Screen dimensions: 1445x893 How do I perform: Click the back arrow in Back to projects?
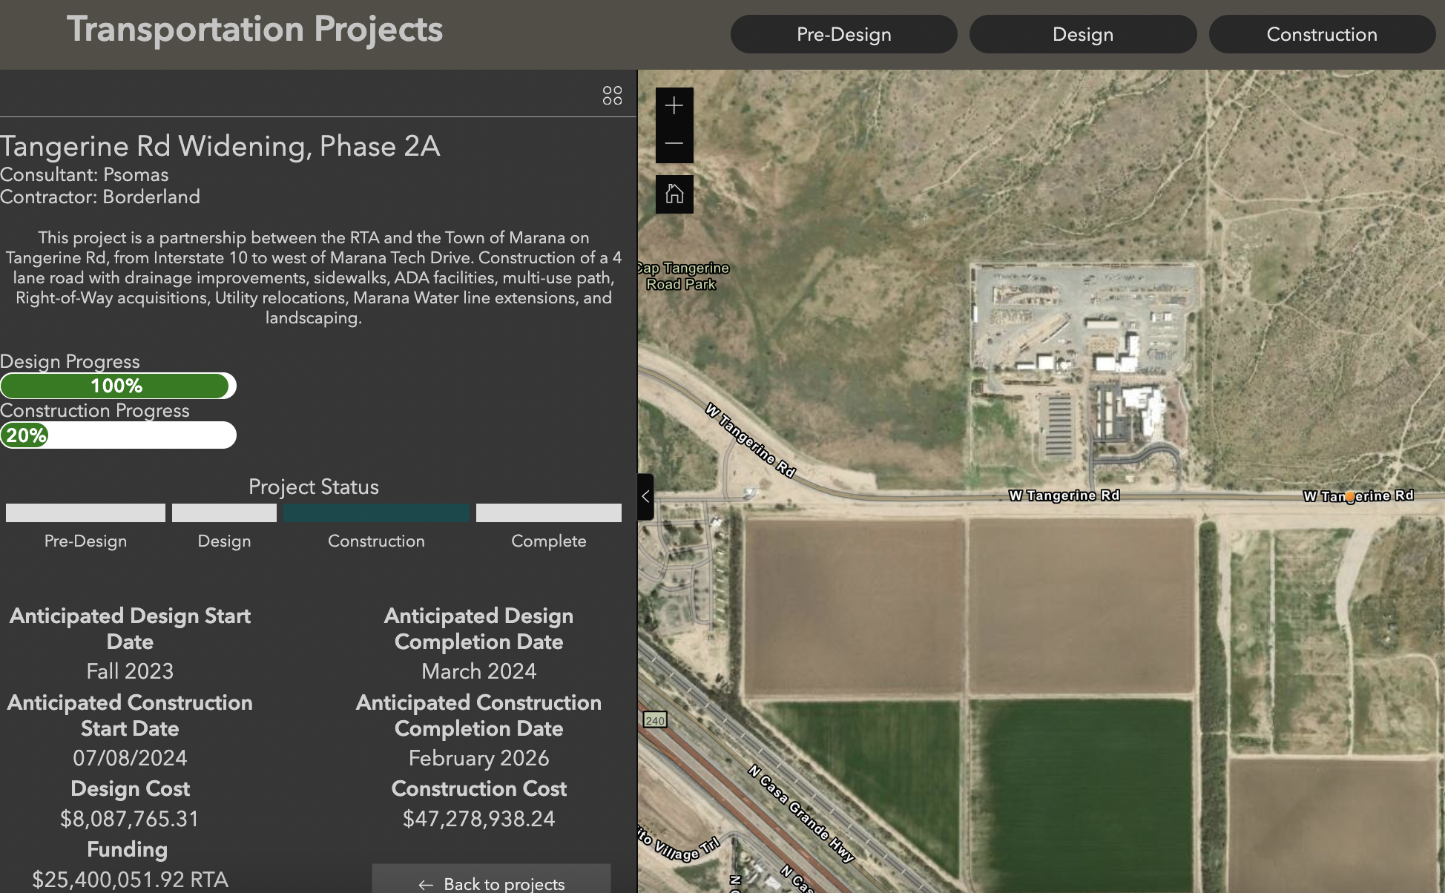tap(426, 884)
